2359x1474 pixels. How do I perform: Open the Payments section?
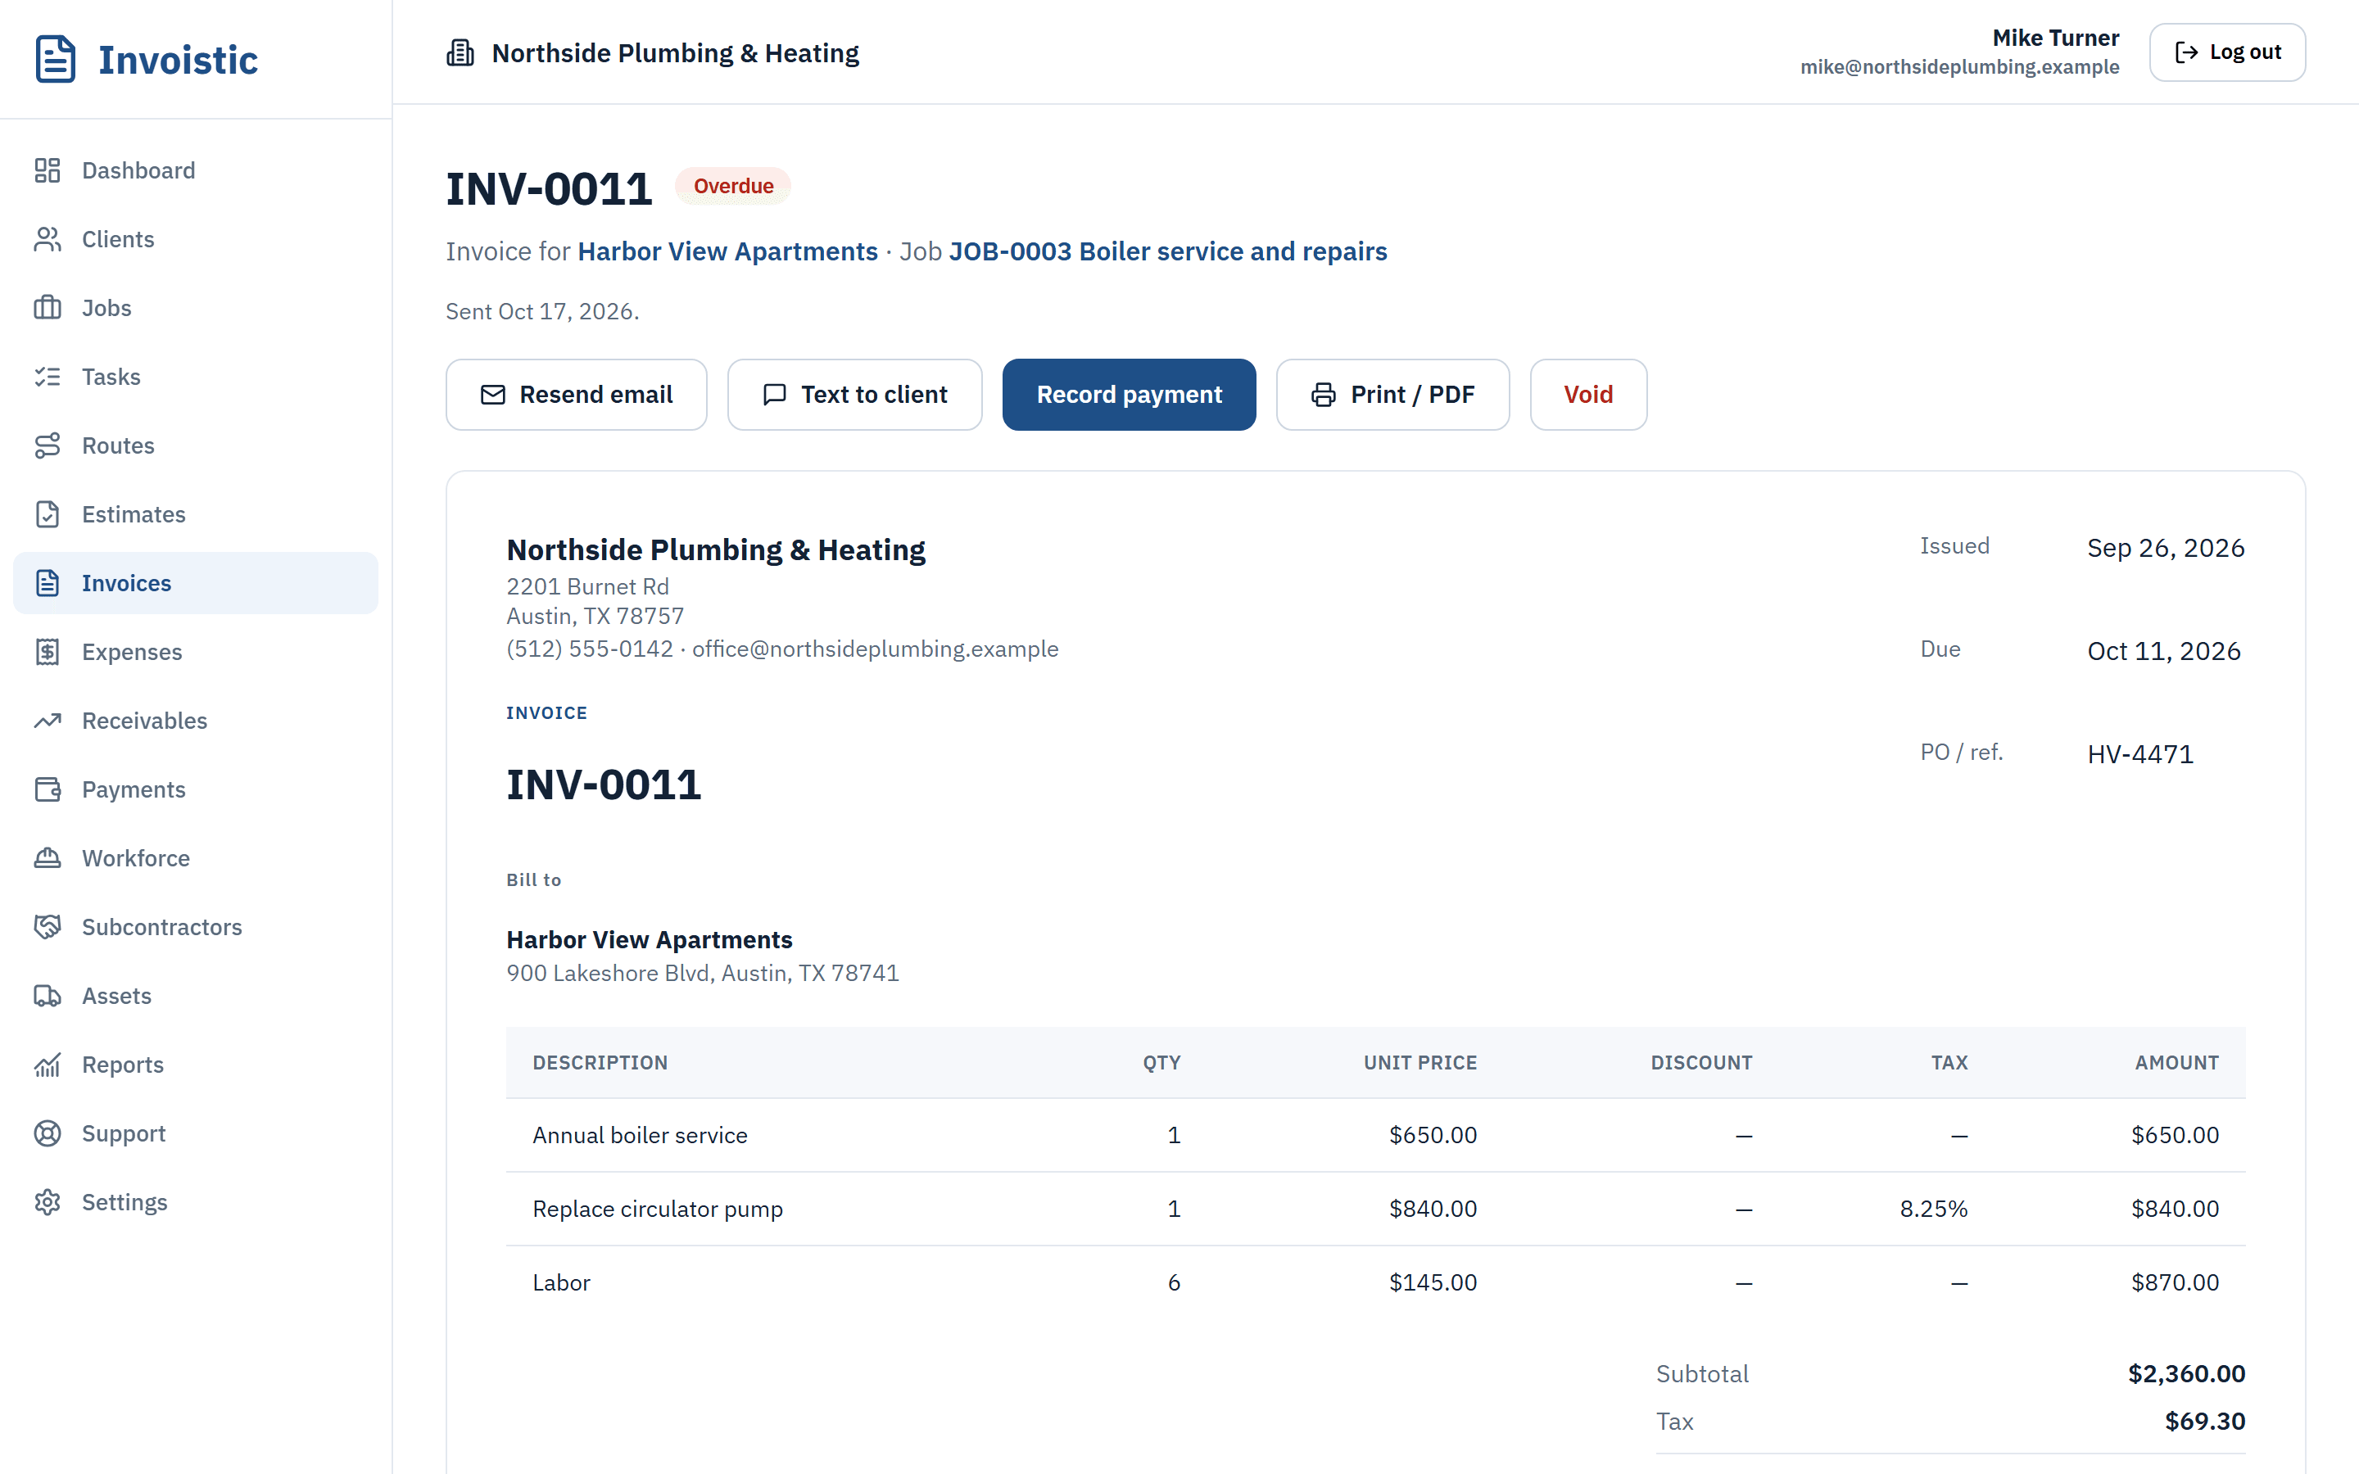tap(196, 789)
